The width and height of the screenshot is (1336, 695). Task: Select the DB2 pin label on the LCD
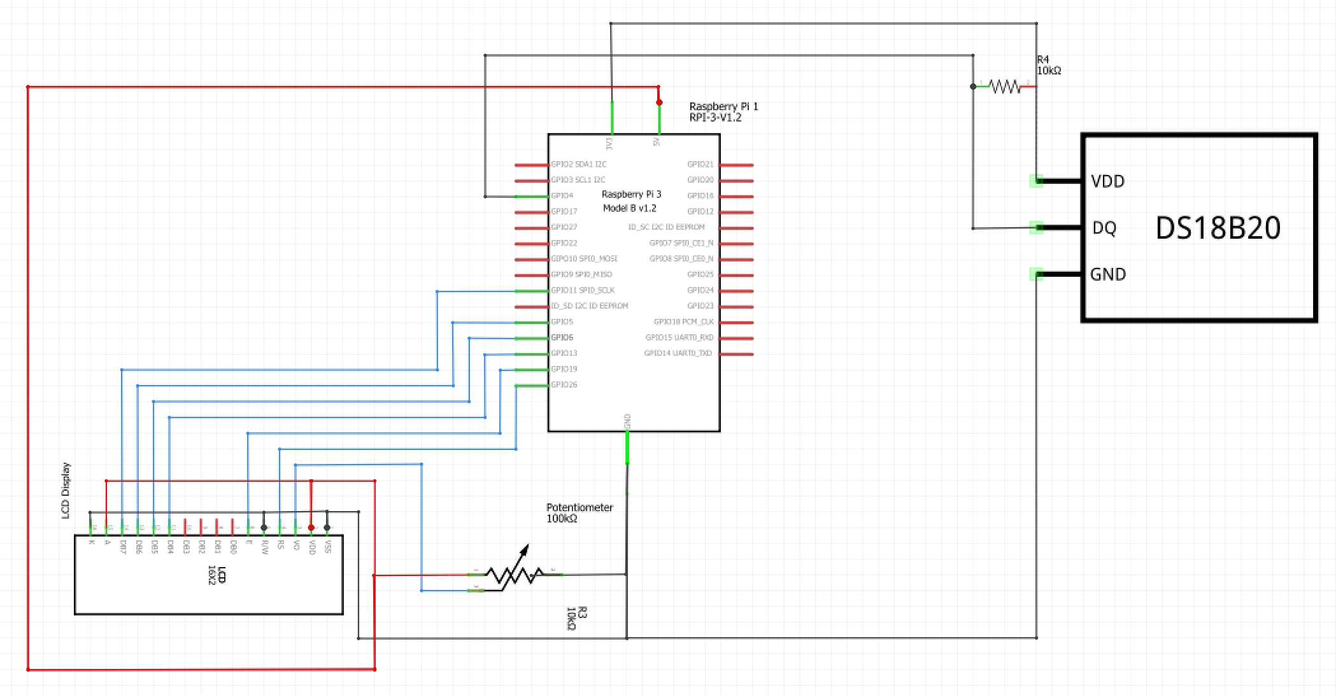(202, 547)
